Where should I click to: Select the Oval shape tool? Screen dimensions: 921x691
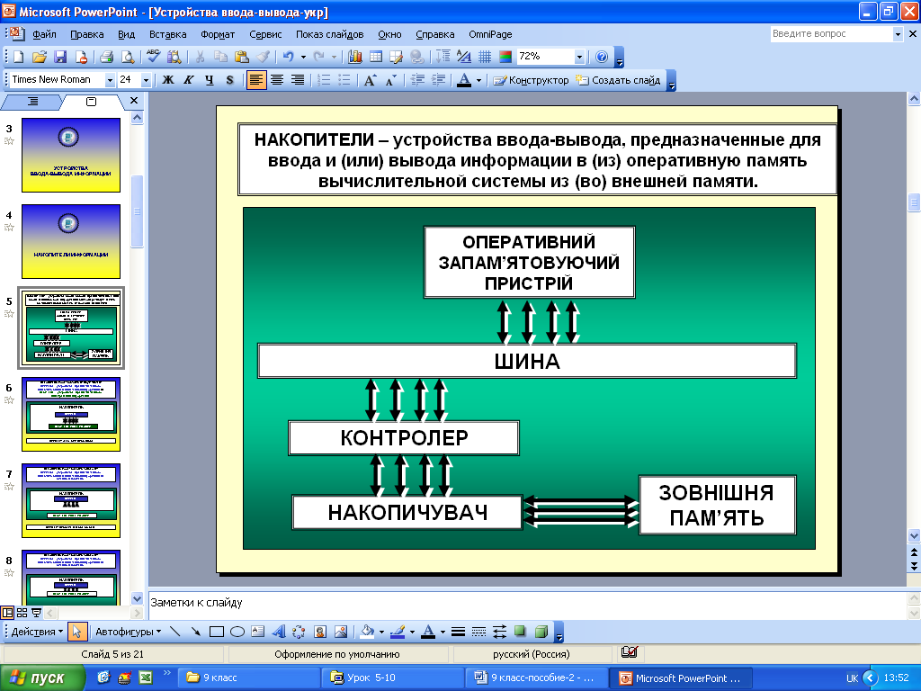coord(237,632)
